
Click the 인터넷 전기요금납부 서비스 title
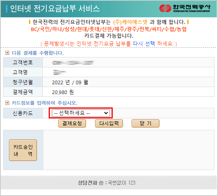tap(55, 9)
